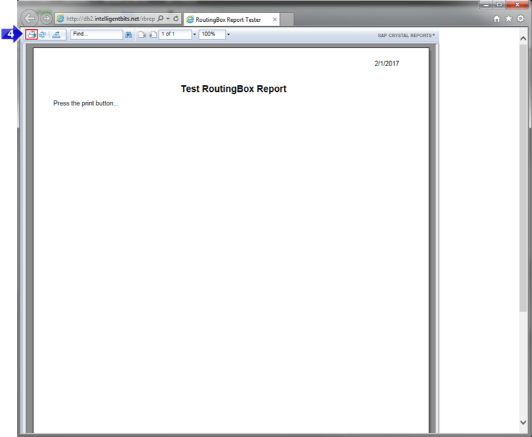Open browser Tools gear menu
Screen dimensions: 532x437
[x=521, y=18]
